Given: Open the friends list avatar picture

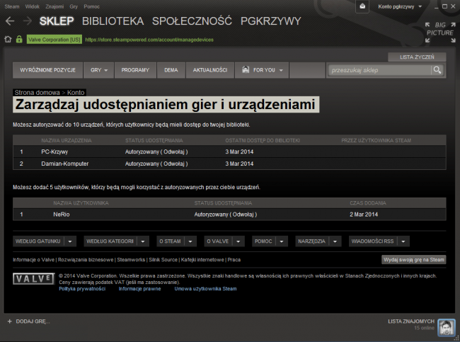Looking at the screenshot, I should coord(447,327).
